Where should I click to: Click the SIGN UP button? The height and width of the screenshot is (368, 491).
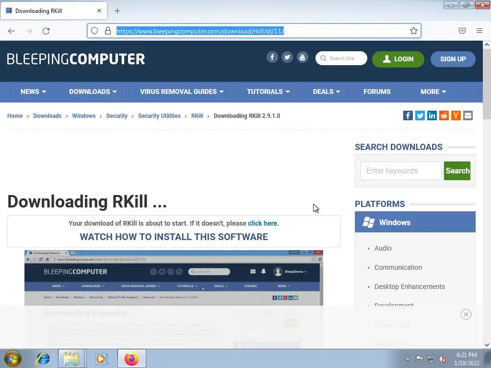click(453, 59)
